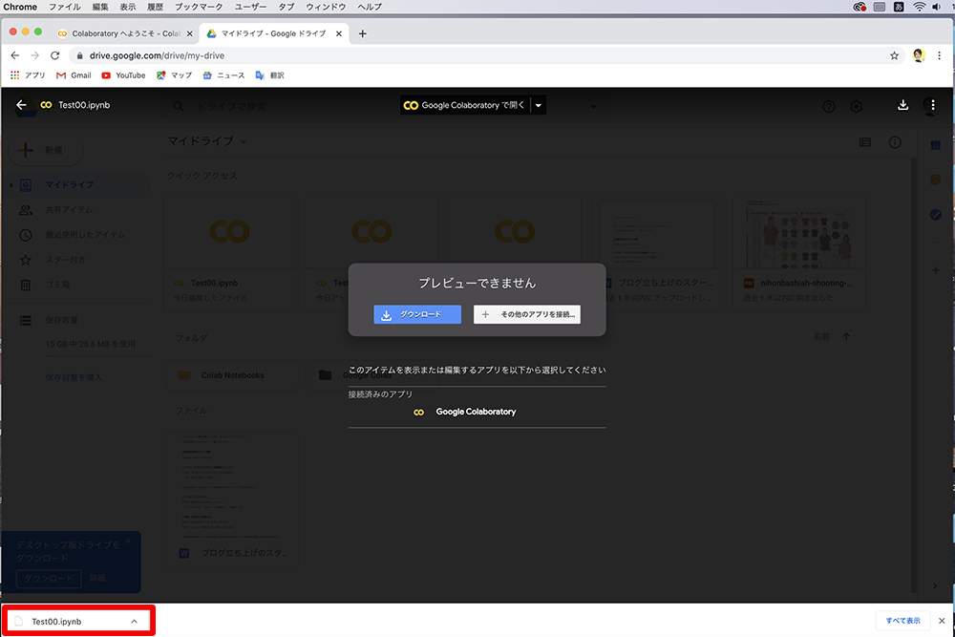Click その他のアプリを接続 button

[527, 314]
